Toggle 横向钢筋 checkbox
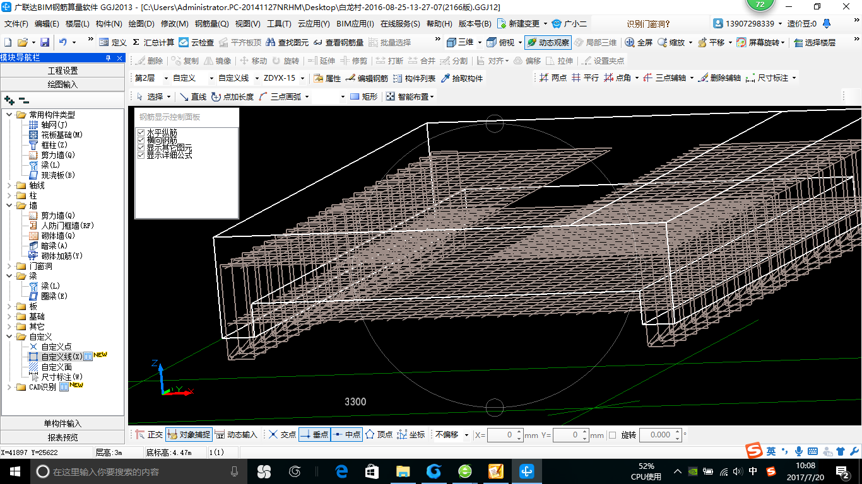 [x=141, y=140]
